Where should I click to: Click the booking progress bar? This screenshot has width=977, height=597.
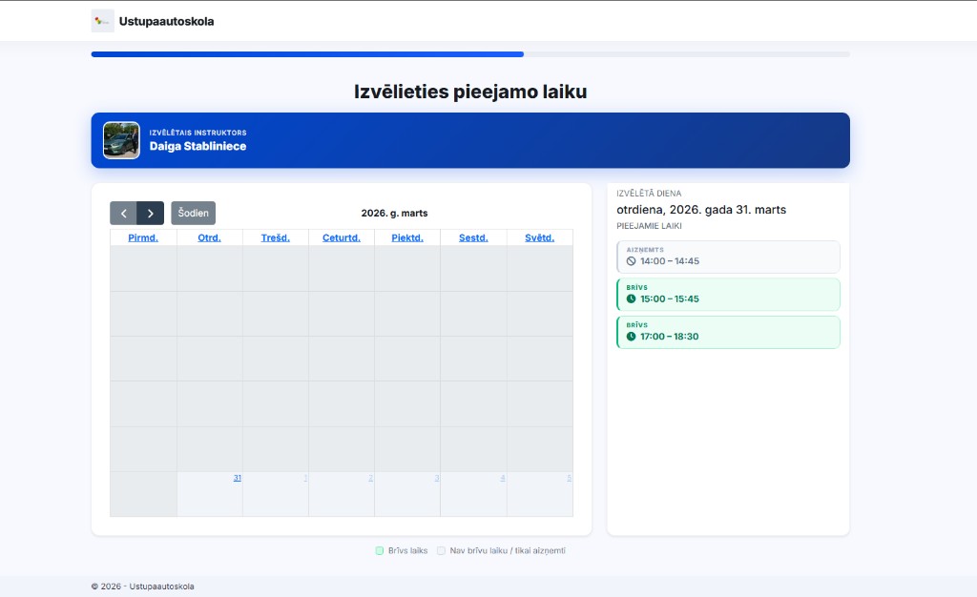tap(469, 54)
